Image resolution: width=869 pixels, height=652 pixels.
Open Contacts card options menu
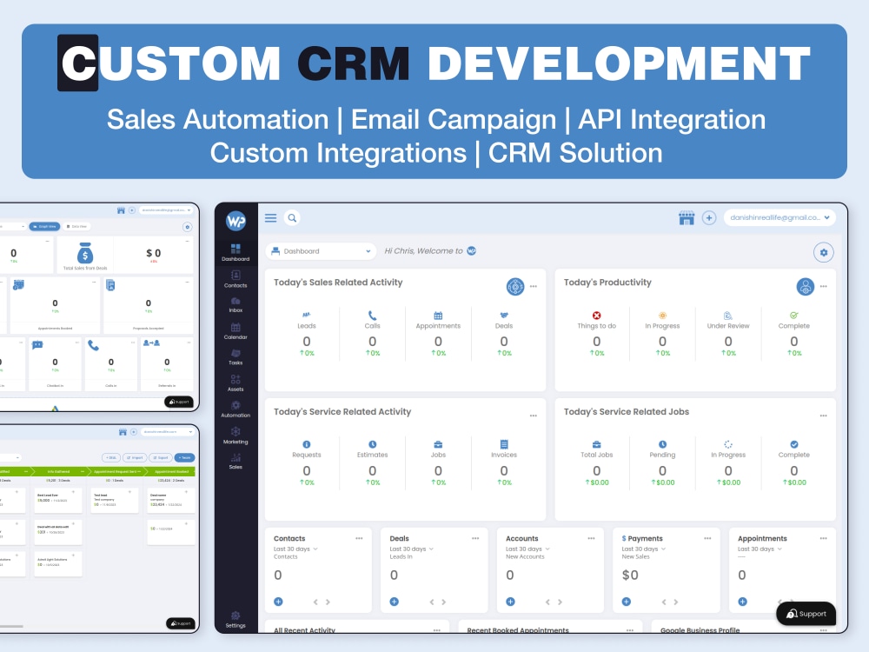pos(359,538)
